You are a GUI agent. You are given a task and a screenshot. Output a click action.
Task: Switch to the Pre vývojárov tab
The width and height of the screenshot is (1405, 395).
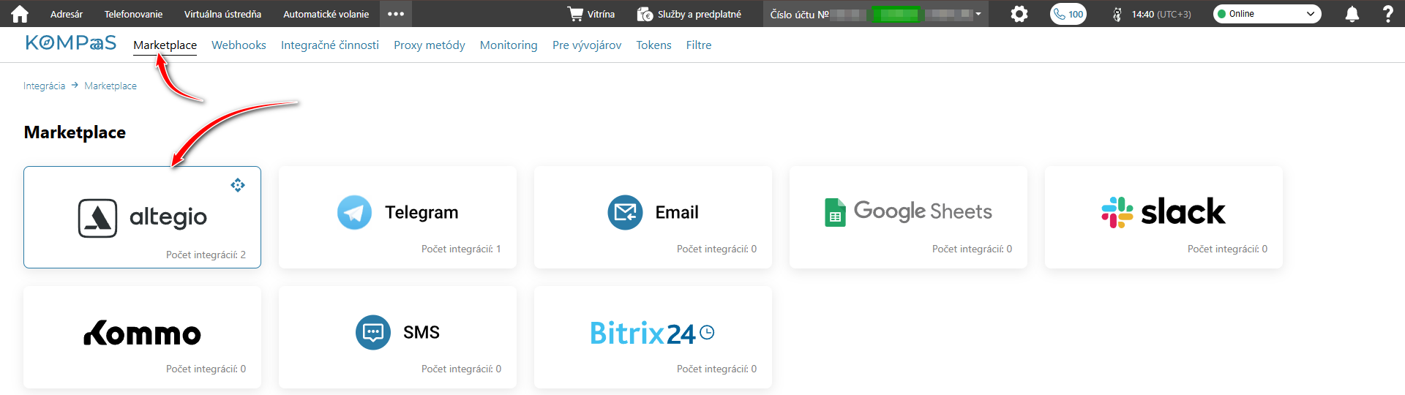587,45
